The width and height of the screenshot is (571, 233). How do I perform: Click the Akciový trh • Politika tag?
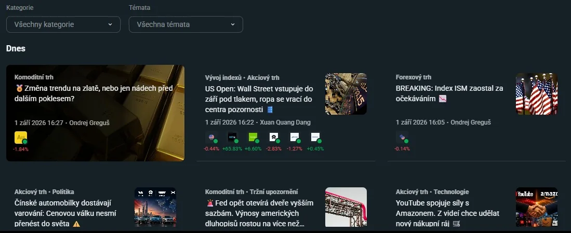44,191
